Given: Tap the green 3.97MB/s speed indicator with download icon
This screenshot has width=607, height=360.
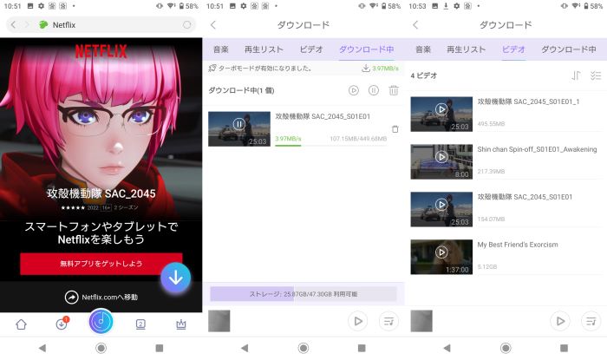Looking at the screenshot, I should [x=380, y=69].
